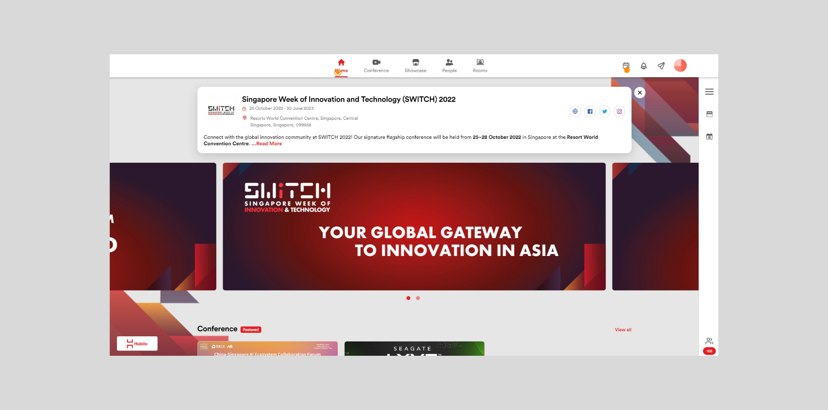Open the Seagate session card

pos(414,348)
